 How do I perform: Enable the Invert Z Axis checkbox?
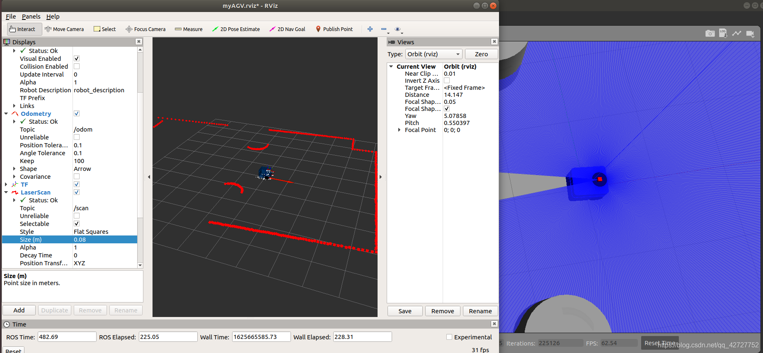(447, 80)
